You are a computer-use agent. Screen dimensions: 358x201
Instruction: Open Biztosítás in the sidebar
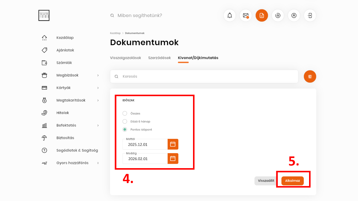pyautogui.click(x=65, y=138)
